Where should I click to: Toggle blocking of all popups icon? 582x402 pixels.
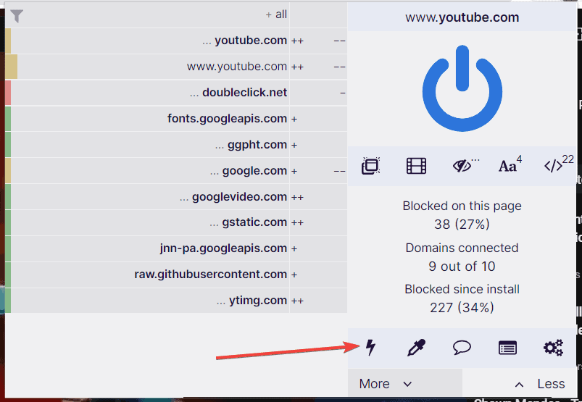point(370,166)
